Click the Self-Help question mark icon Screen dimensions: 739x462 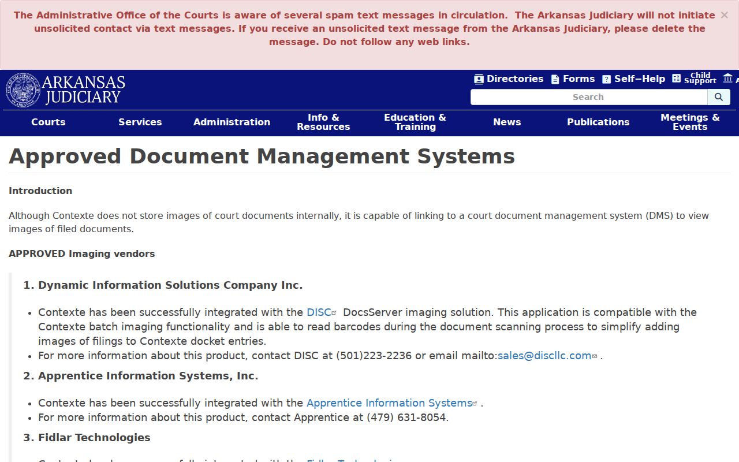click(x=606, y=79)
